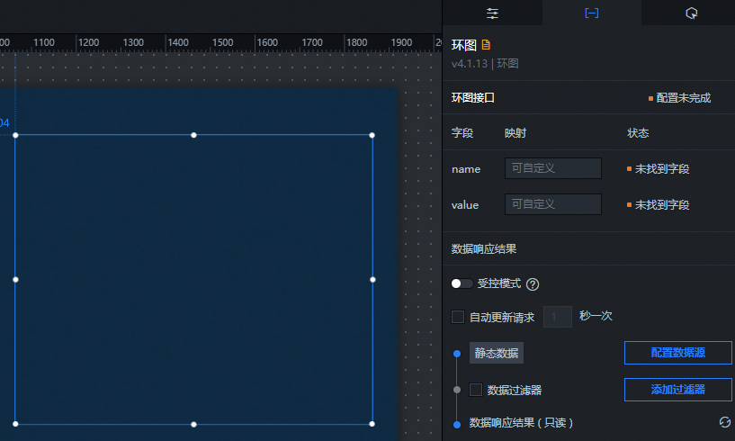This screenshot has height=441, width=735.
Task: Click the left-middle handle of selected widget
Action: [x=15, y=280]
